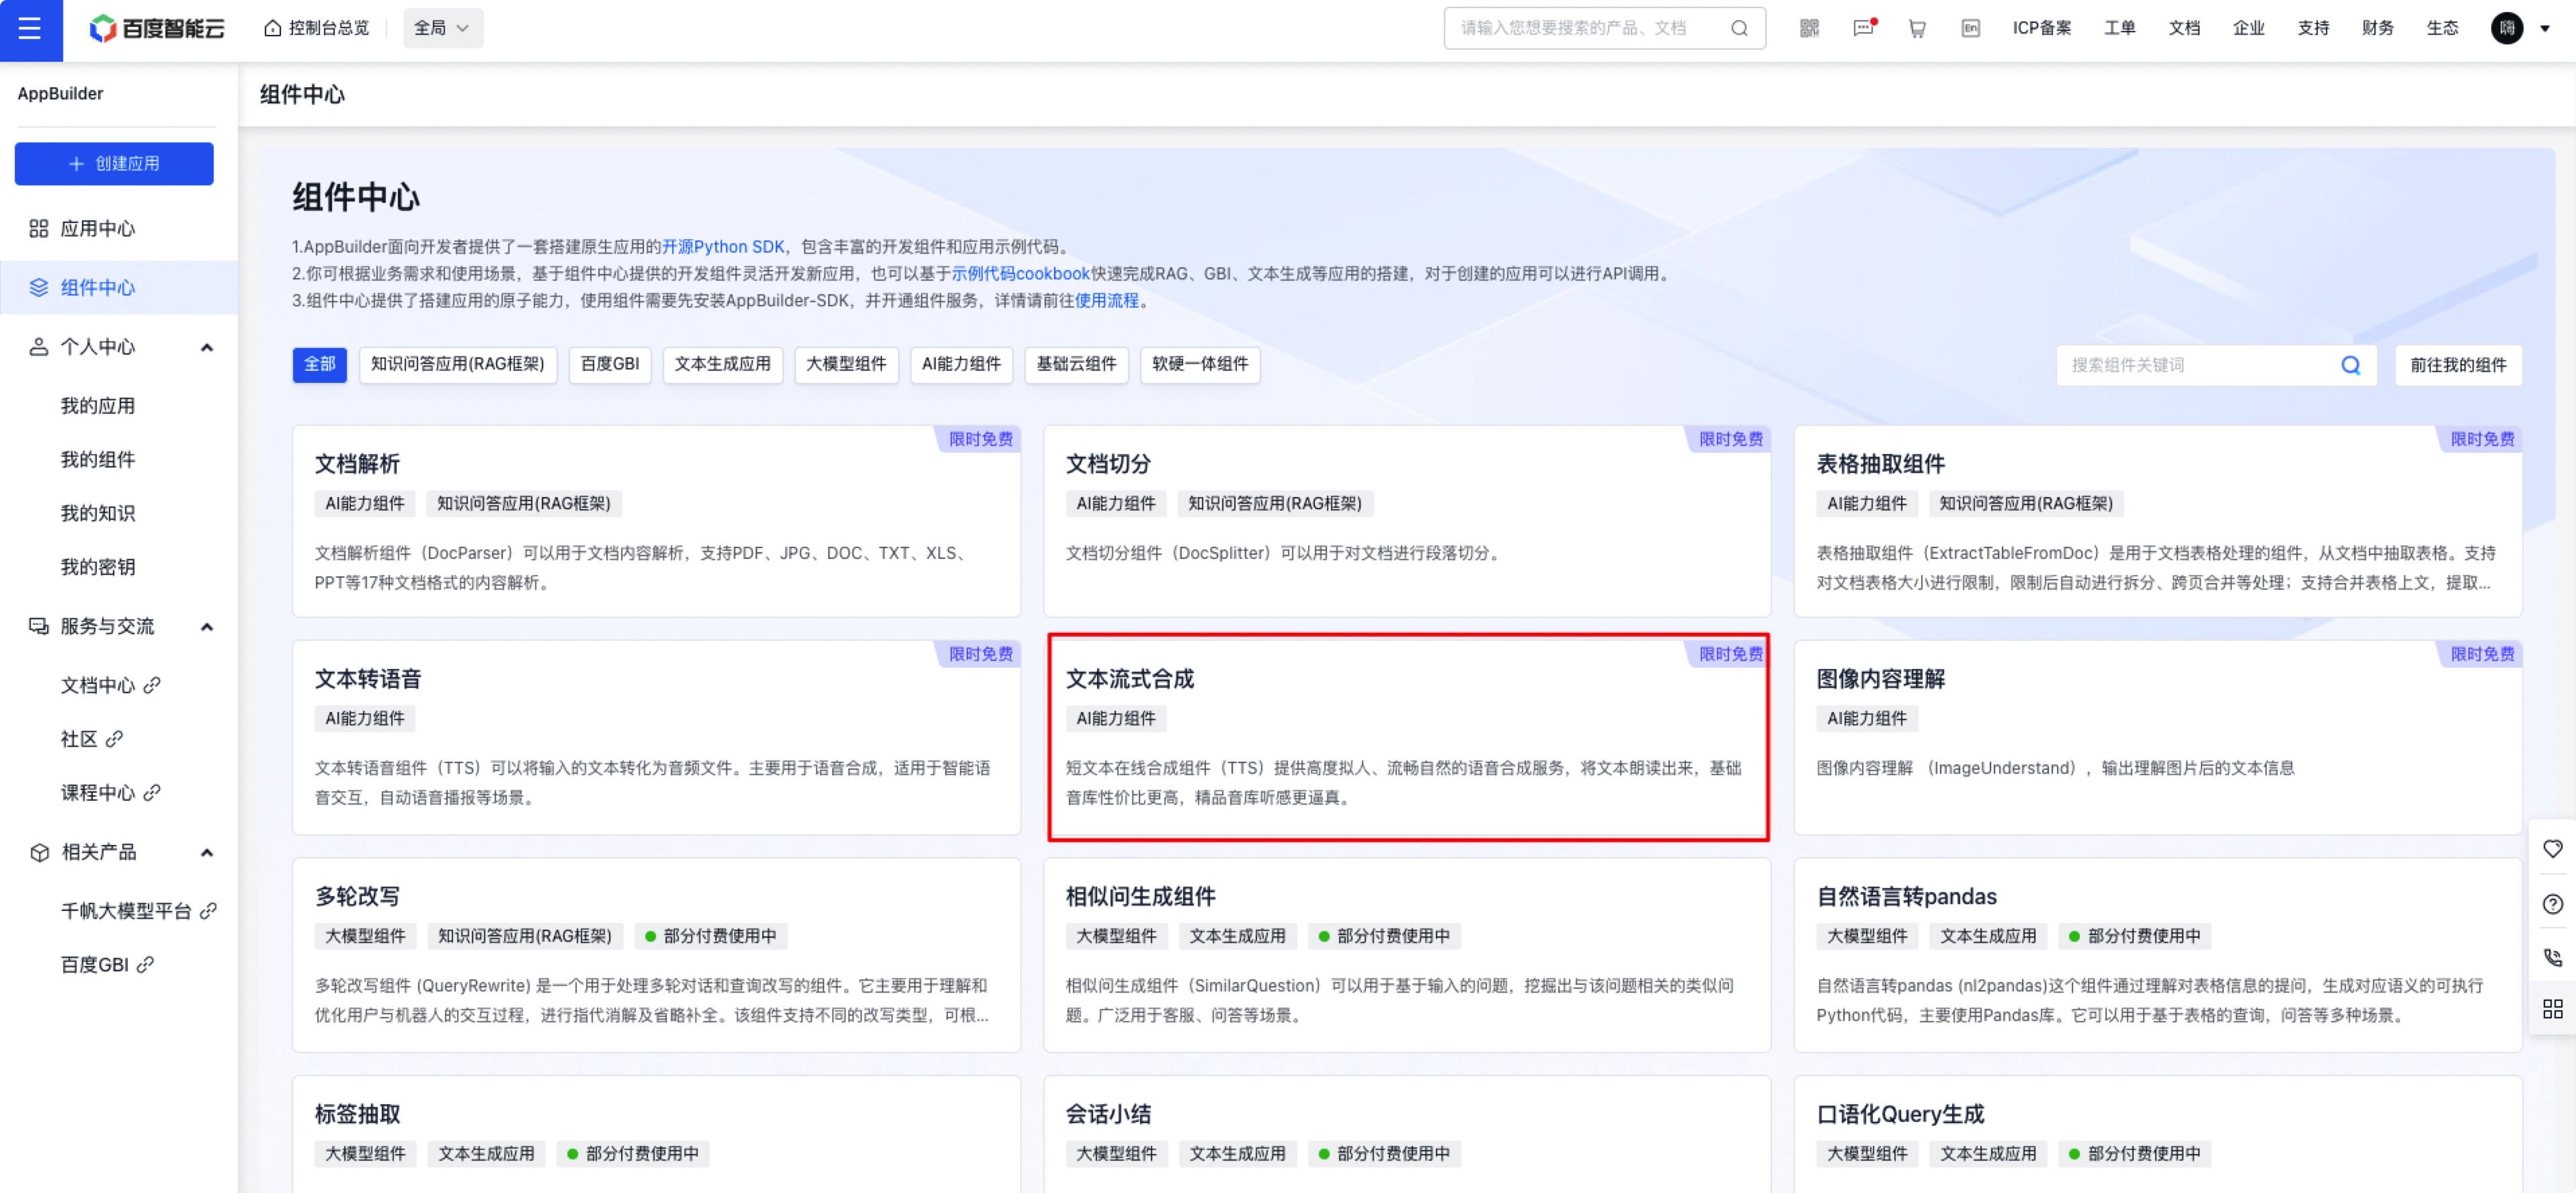Collapse the 相关产品 sidebar section

(x=207, y=853)
